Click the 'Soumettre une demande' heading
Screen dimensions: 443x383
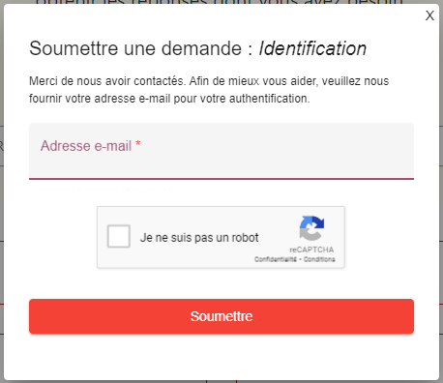pyautogui.click(x=135, y=48)
